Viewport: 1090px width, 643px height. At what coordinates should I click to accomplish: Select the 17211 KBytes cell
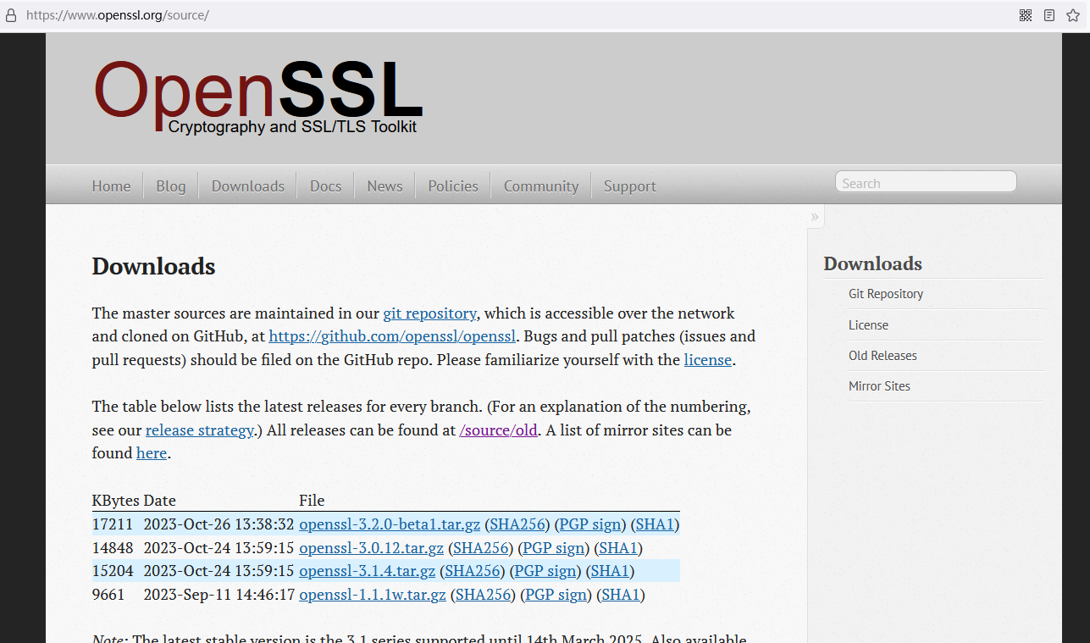click(113, 524)
